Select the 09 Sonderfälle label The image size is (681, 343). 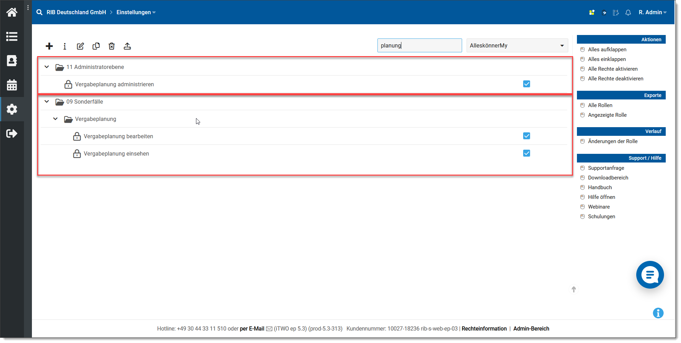[x=85, y=102]
